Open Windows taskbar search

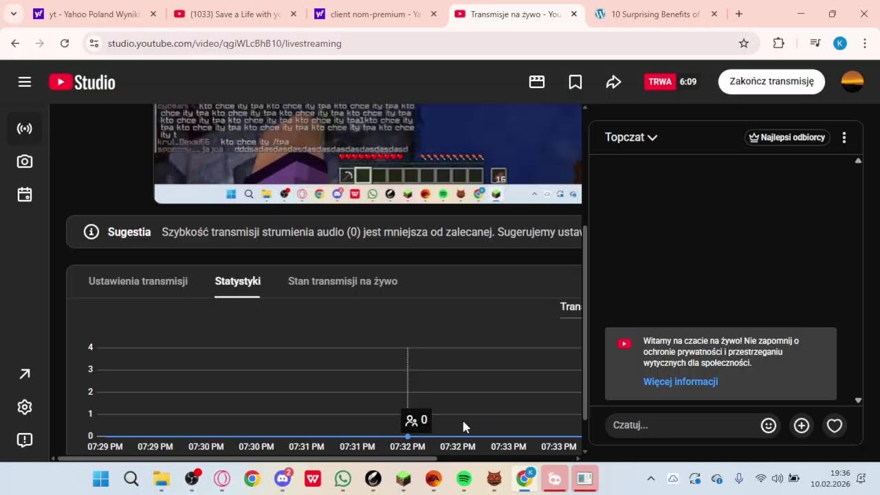pos(131,478)
